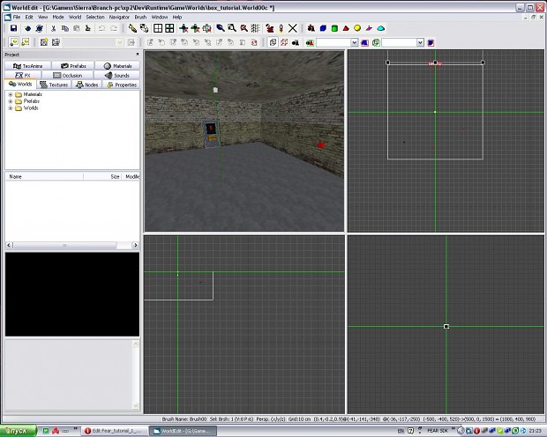Add a magenta plane primitive
547x437 pixels.
(369, 28)
